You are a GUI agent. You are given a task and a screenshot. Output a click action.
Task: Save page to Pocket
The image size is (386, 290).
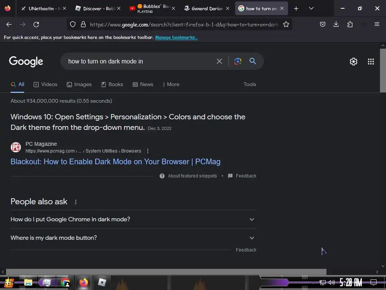323,25
